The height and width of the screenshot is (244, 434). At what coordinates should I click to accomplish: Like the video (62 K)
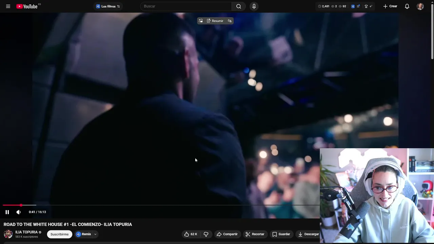190,234
